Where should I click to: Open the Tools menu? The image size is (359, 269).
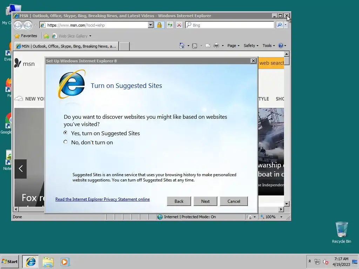point(269,46)
